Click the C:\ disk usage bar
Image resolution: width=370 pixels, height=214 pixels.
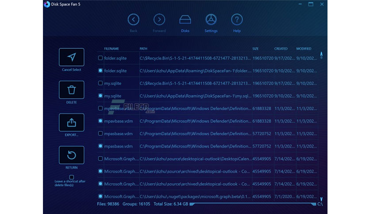tap(253, 204)
